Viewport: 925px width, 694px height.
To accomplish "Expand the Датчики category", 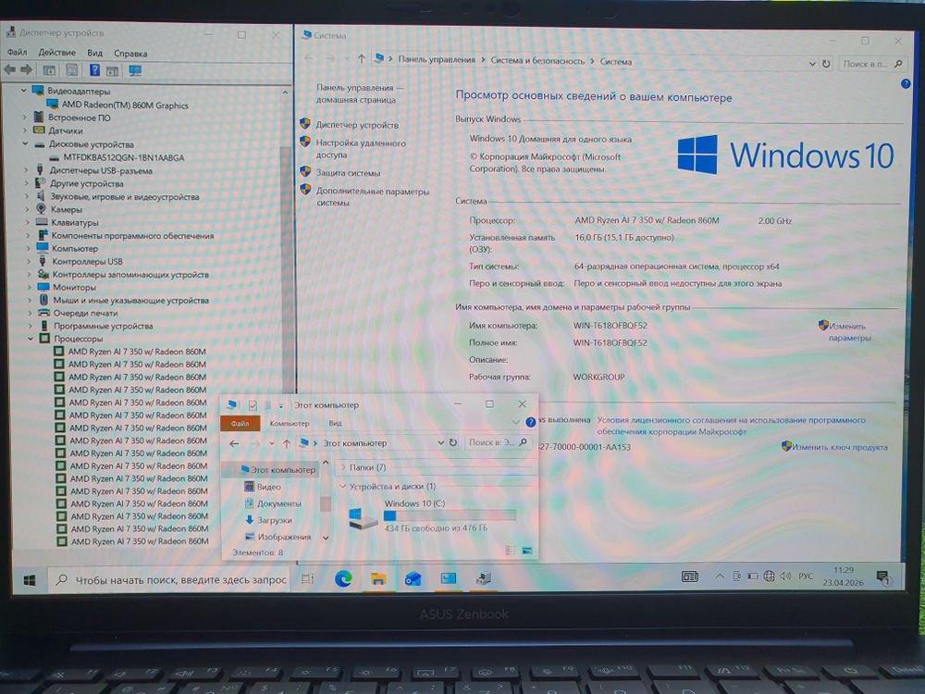I will coord(25,130).
